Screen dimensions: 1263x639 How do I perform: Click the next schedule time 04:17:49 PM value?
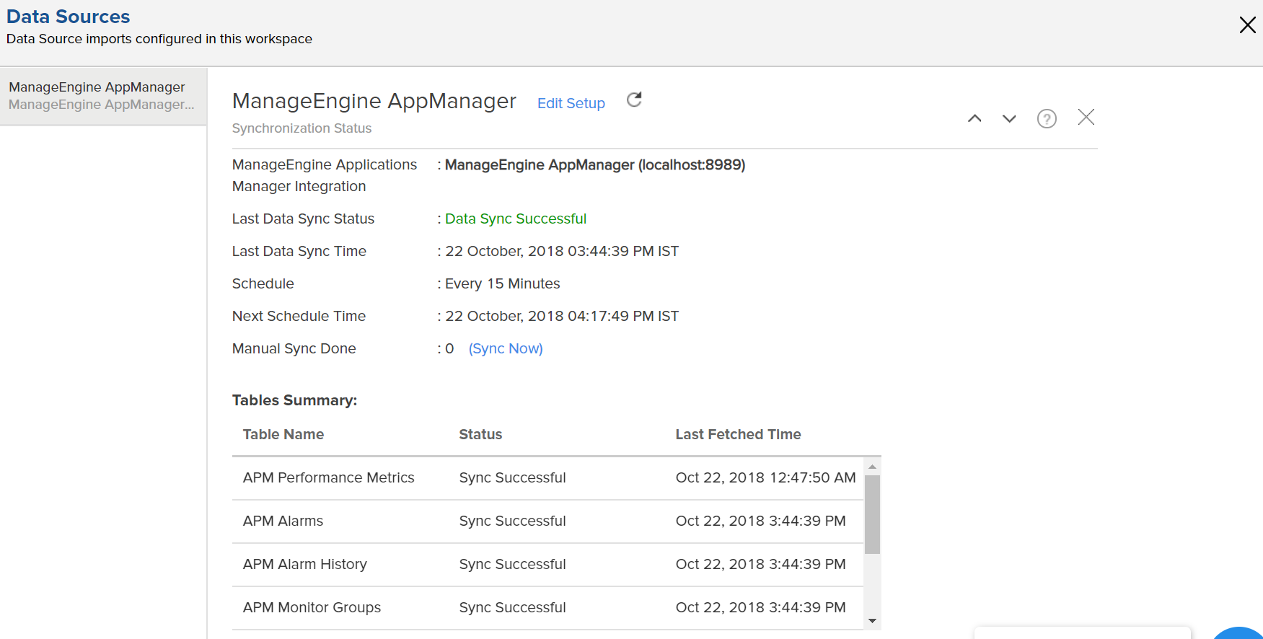(562, 316)
